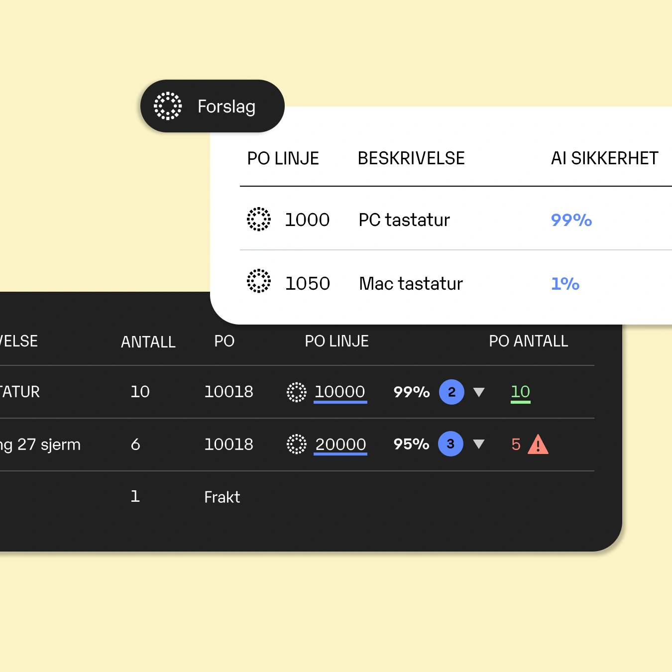Click the 95% confidence value

click(x=412, y=444)
